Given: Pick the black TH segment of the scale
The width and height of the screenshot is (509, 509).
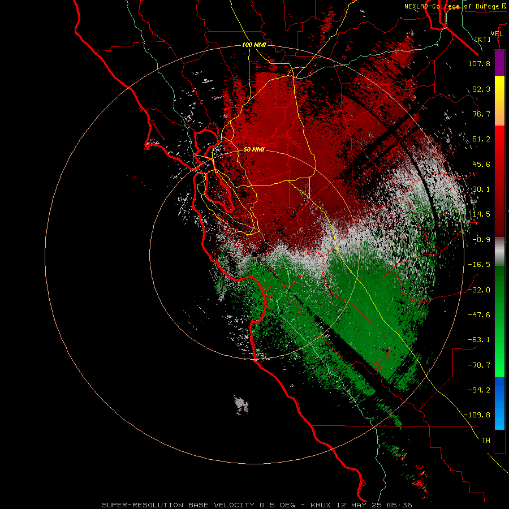Looking at the screenshot, I should point(499,441).
